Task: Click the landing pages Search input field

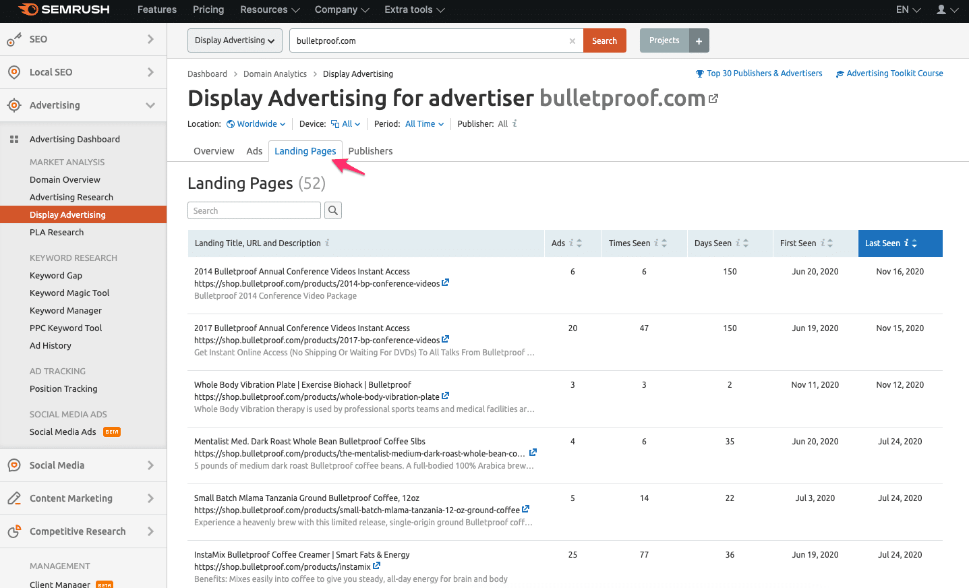Action: pos(254,210)
